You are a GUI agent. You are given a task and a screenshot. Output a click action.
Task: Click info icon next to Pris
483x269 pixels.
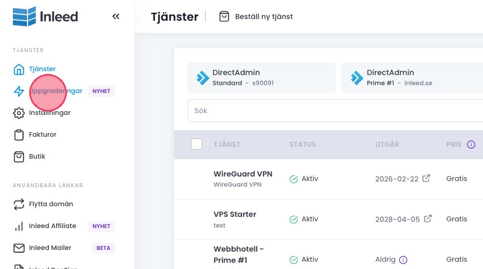tap(471, 145)
